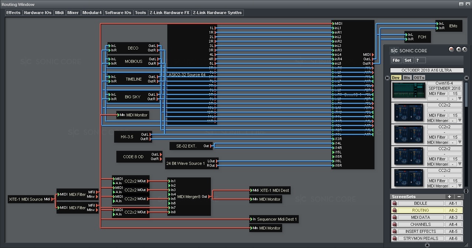Image resolution: width=472 pixels, height=248 pixels.
Task: Click the scroll-to-top arrow above the device list
Action: [466, 78]
